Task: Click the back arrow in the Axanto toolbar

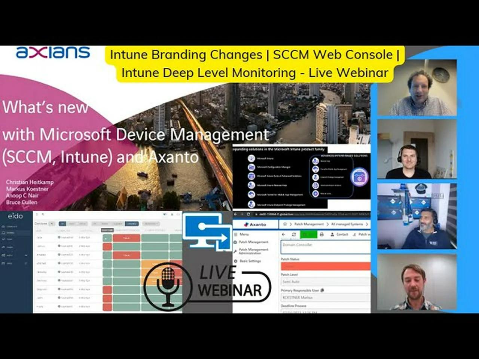Action: (284, 234)
